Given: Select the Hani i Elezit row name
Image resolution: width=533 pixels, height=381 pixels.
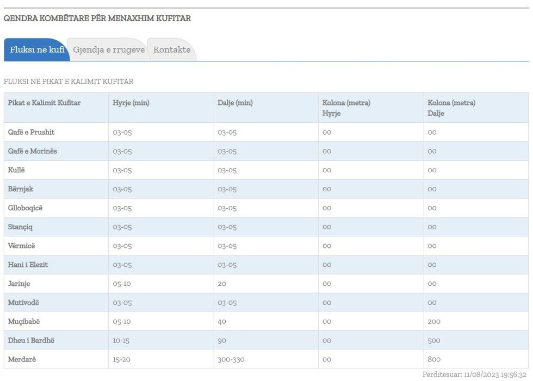Looking at the screenshot, I should coord(28,265).
